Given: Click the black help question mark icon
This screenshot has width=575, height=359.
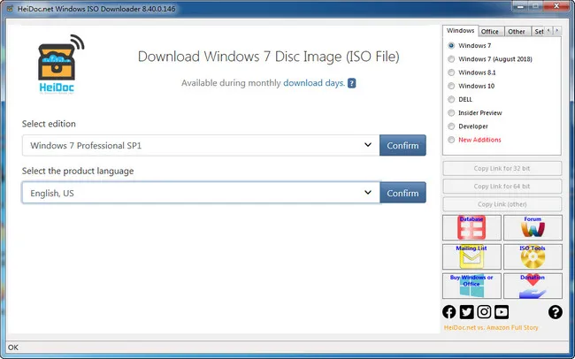Looking at the screenshot, I should tap(556, 312).
